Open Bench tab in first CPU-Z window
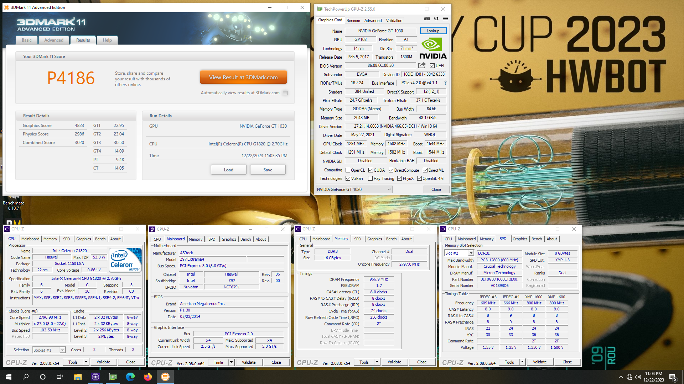 100,239
